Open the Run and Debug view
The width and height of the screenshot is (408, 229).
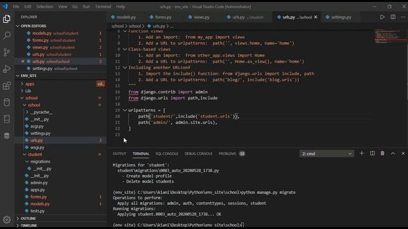tap(7, 69)
